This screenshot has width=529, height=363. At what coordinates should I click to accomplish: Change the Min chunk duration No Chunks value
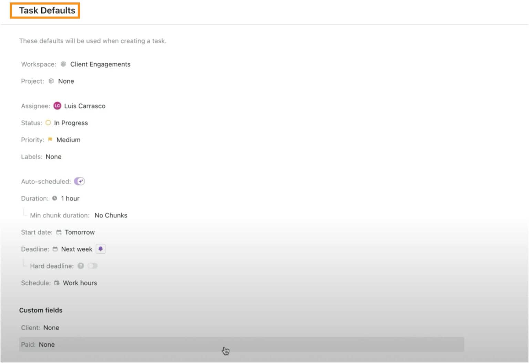[111, 215]
